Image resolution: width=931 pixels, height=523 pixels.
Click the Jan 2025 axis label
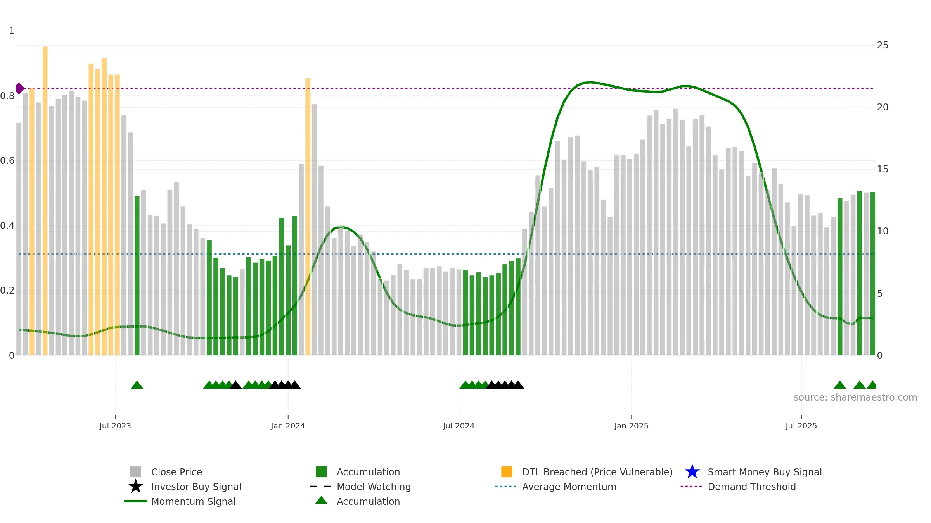[631, 426]
